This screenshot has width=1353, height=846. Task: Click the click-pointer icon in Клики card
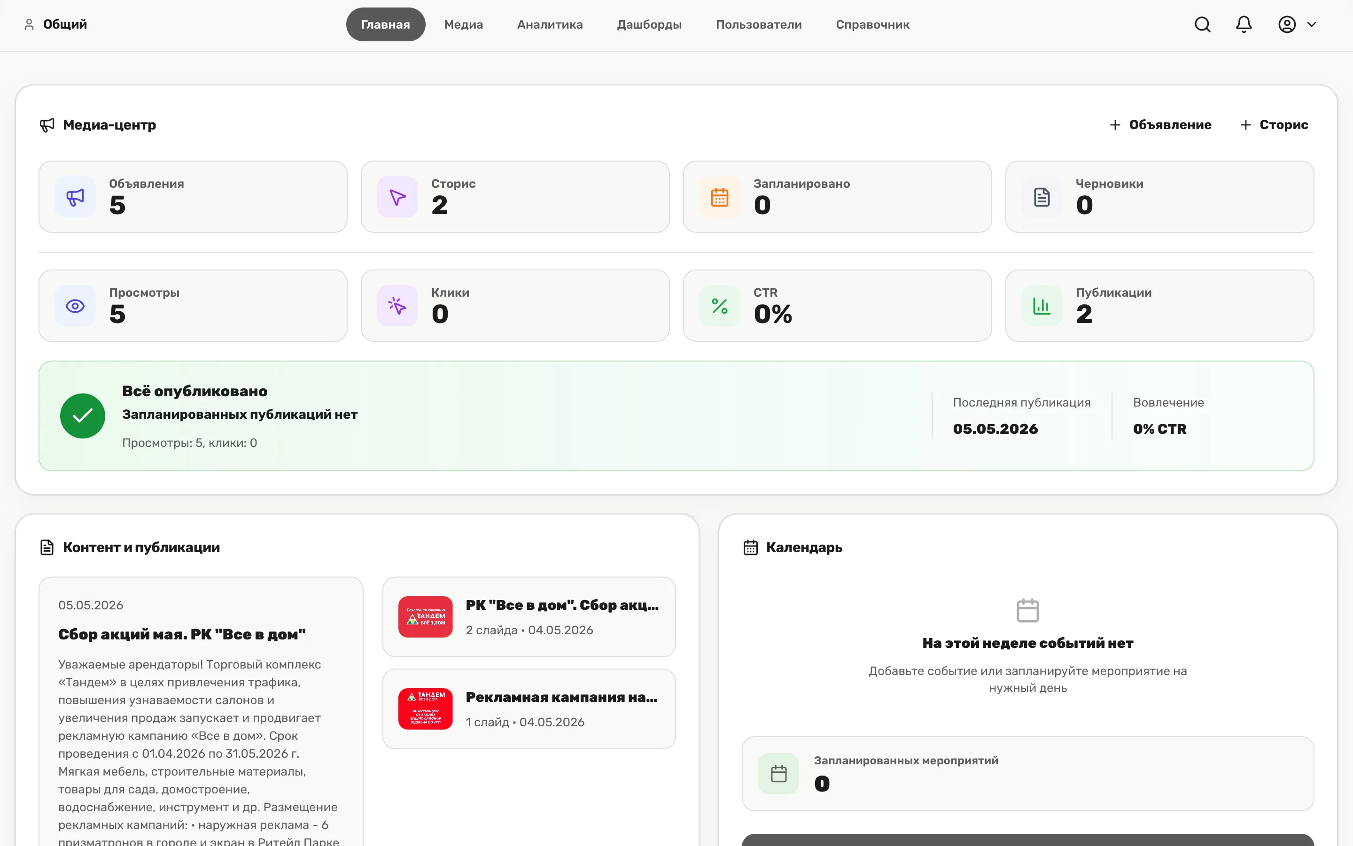click(397, 306)
